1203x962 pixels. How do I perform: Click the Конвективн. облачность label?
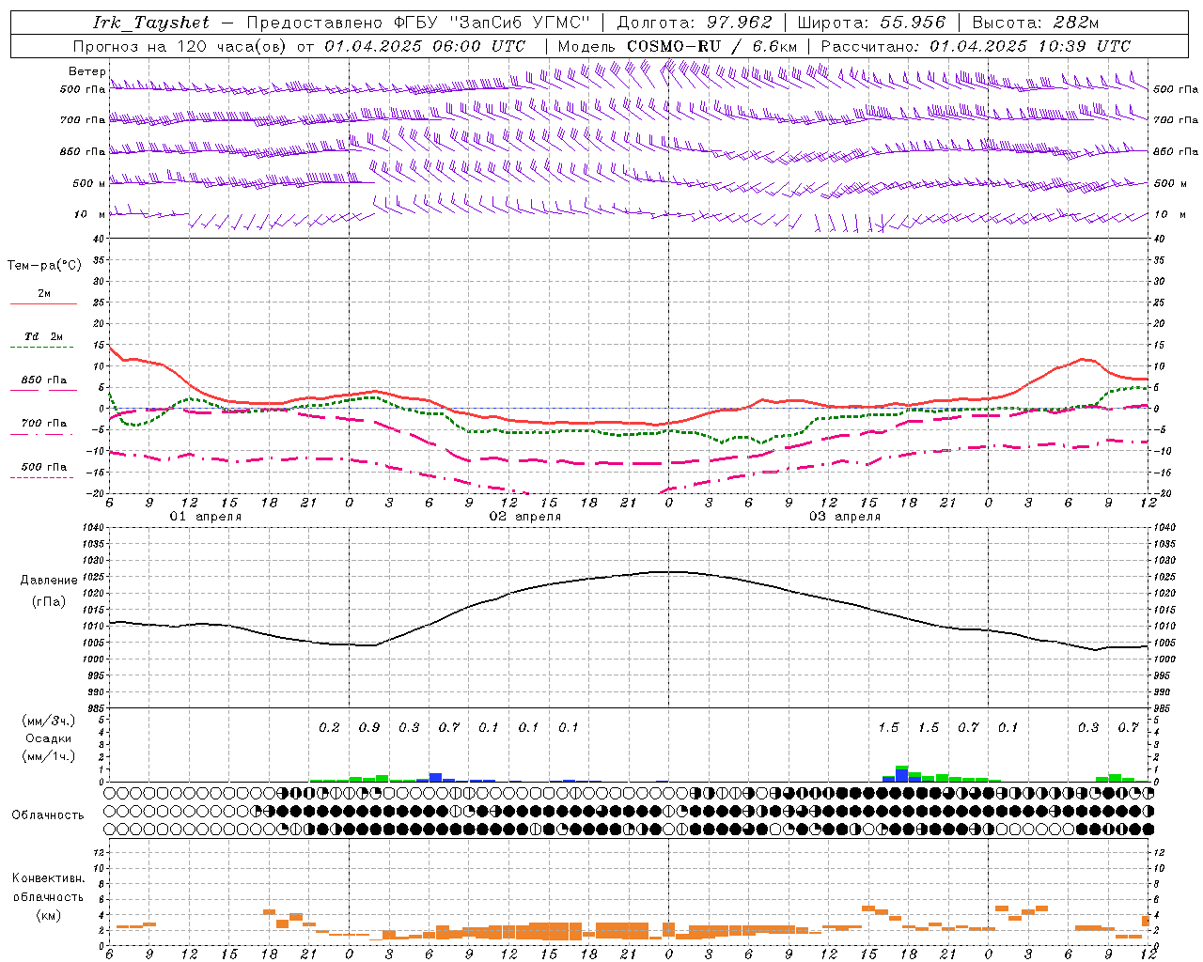tap(48, 888)
